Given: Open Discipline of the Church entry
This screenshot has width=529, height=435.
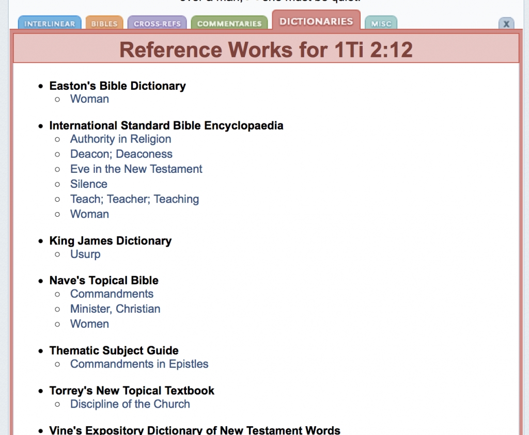Looking at the screenshot, I should 130,405.
